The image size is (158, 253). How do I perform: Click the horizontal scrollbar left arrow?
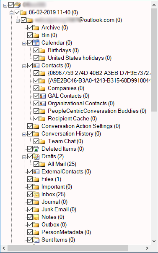pos(4,248)
